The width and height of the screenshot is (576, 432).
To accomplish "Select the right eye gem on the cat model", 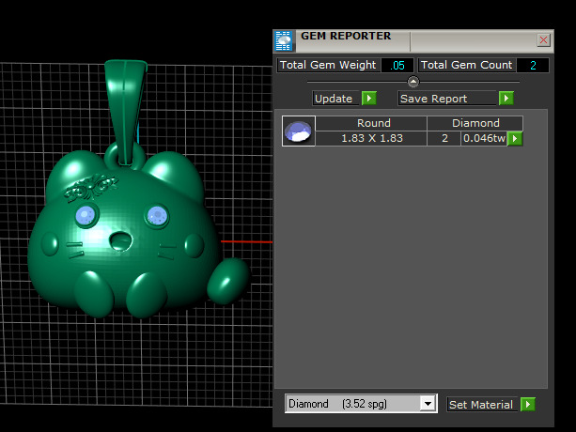I will pyautogui.click(x=157, y=215).
